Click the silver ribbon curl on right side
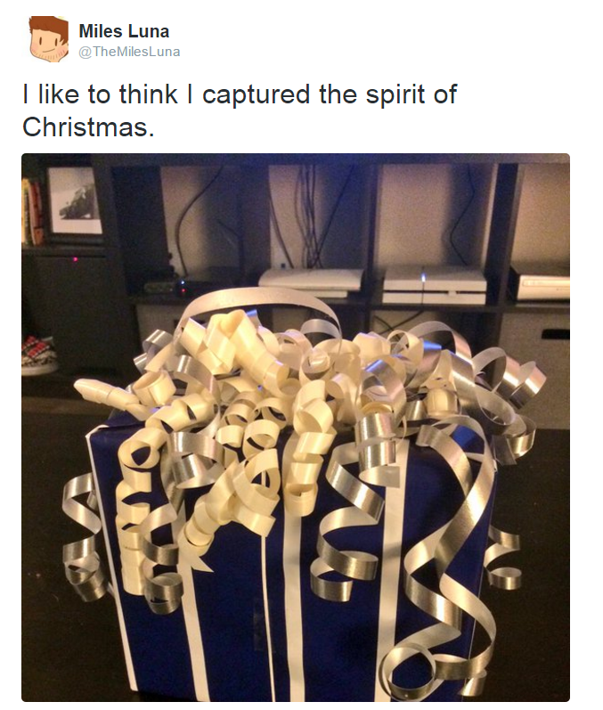The height and width of the screenshot is (710, 603). click(502, 557)
